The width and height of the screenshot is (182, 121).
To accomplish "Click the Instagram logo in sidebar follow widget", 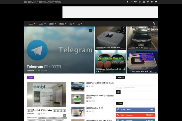I will tap(118, 120).
